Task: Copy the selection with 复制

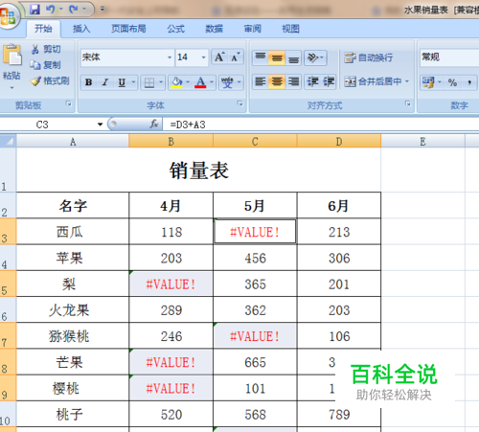Action: pos(46,65)
